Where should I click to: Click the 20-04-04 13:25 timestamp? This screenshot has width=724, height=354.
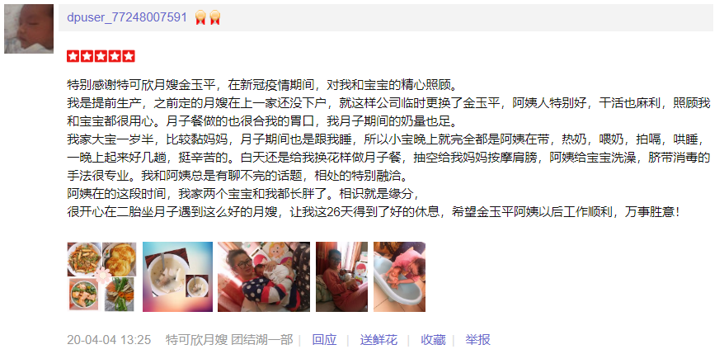click(x=109, y=340)
